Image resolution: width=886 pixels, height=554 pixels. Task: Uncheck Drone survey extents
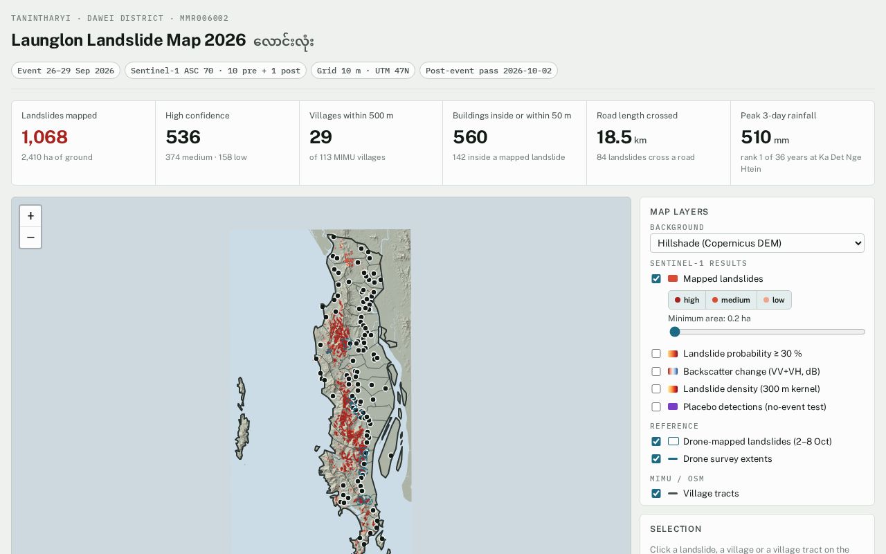pyautogui.click(x=656, y=459)
